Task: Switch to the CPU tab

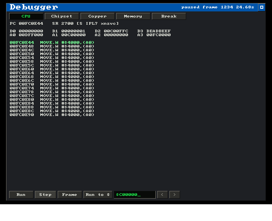Action: (26, 16)
